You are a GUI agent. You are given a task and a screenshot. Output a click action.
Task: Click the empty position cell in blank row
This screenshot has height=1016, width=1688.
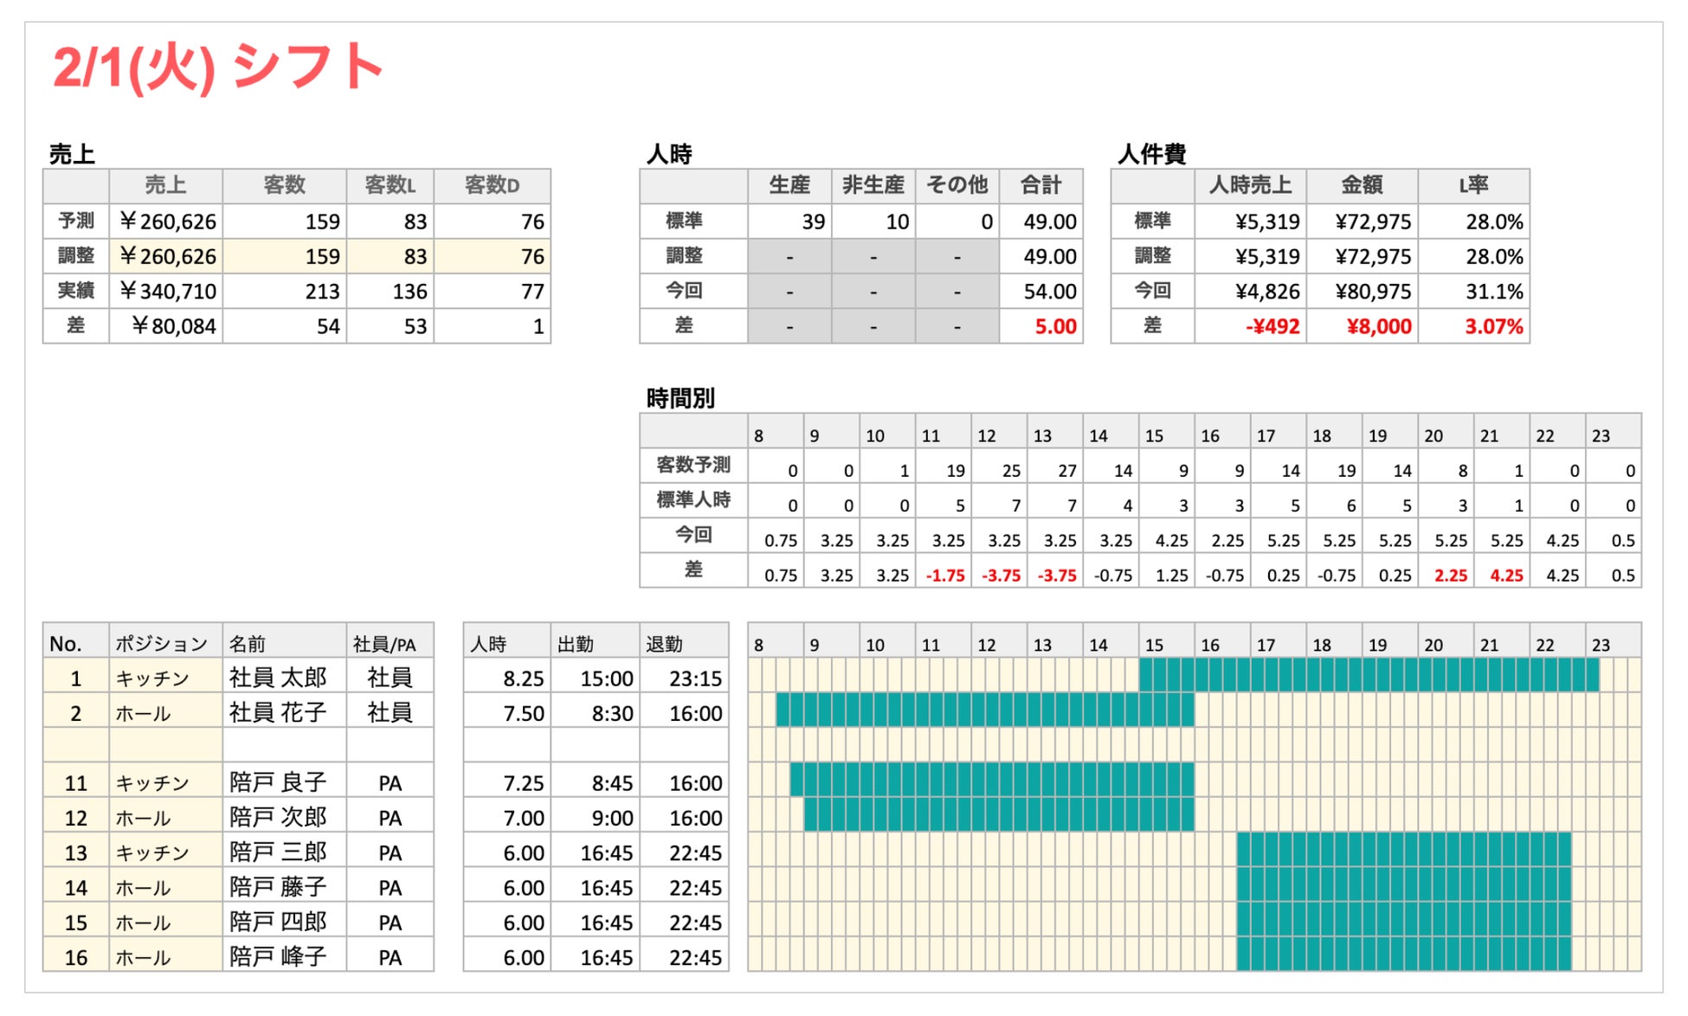(165, 745)
